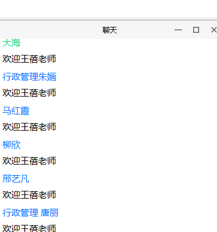Image resolution: width=217 pixels, height=232 pixels.
Task: Click the 聊天 window title
Action: tap(110, 30)
